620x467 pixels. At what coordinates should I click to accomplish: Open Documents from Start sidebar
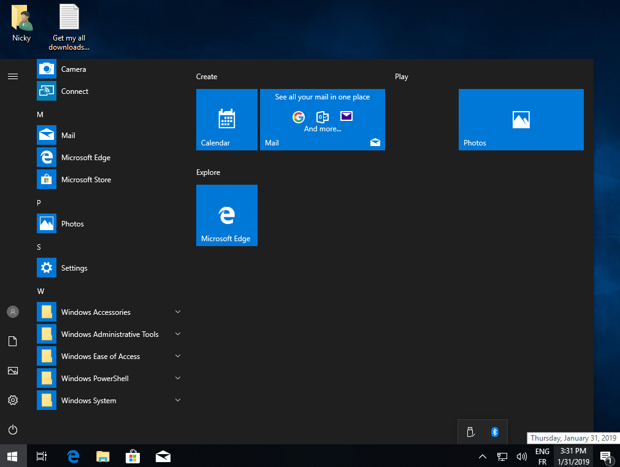(13, 341)
